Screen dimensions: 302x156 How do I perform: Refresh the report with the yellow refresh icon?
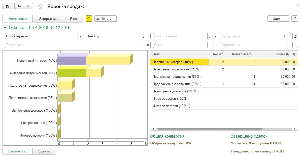89,18
